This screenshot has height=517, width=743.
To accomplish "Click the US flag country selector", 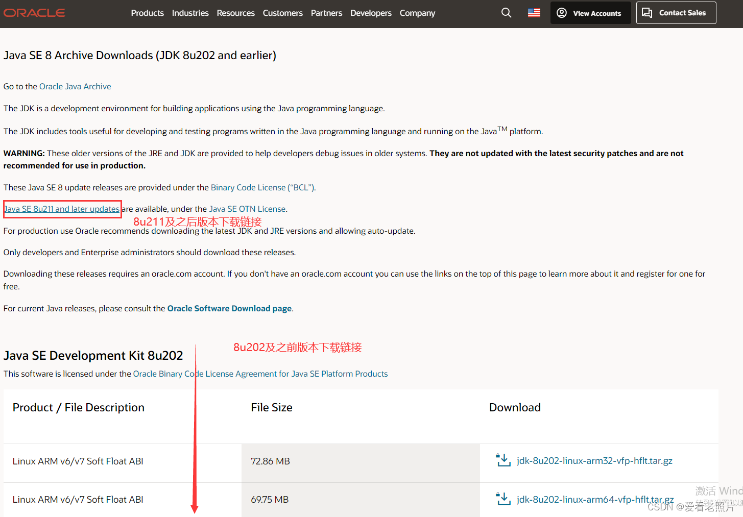I will [x=534, y=13].
